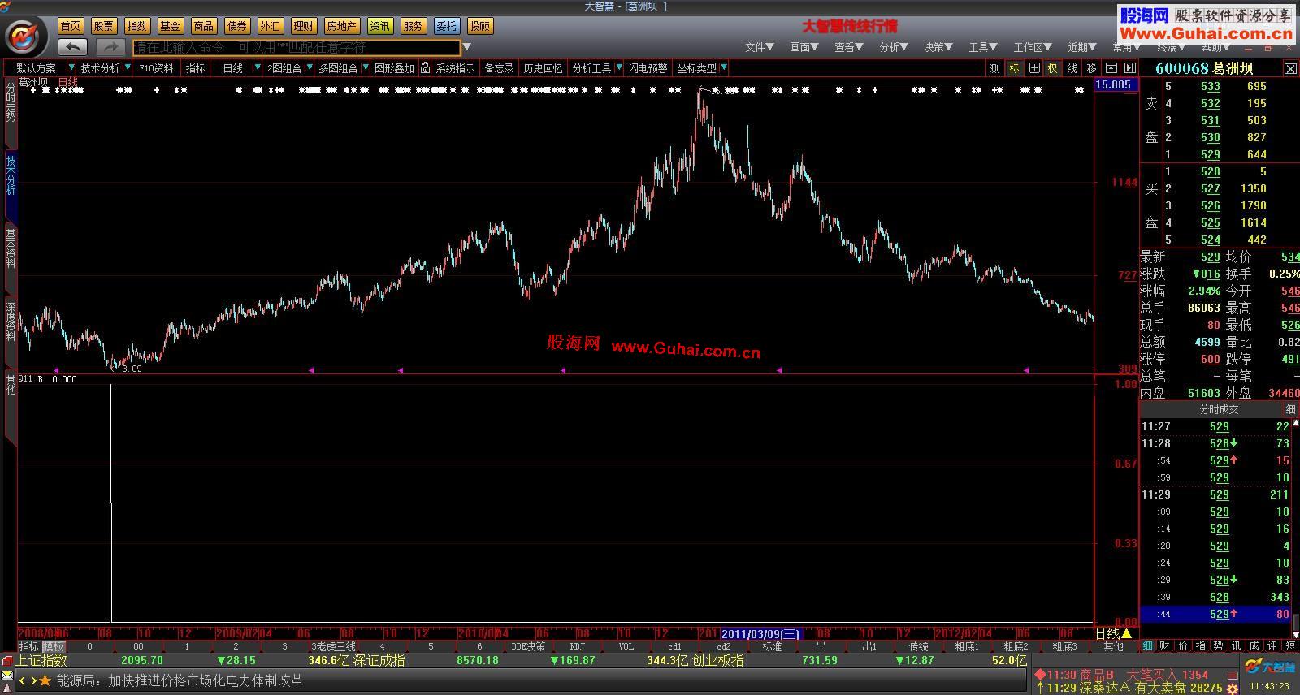This screenshot has height=695, width=1300.
Task: Toggle the 权 rights-adjustment icon
Action: (1052, 68)
